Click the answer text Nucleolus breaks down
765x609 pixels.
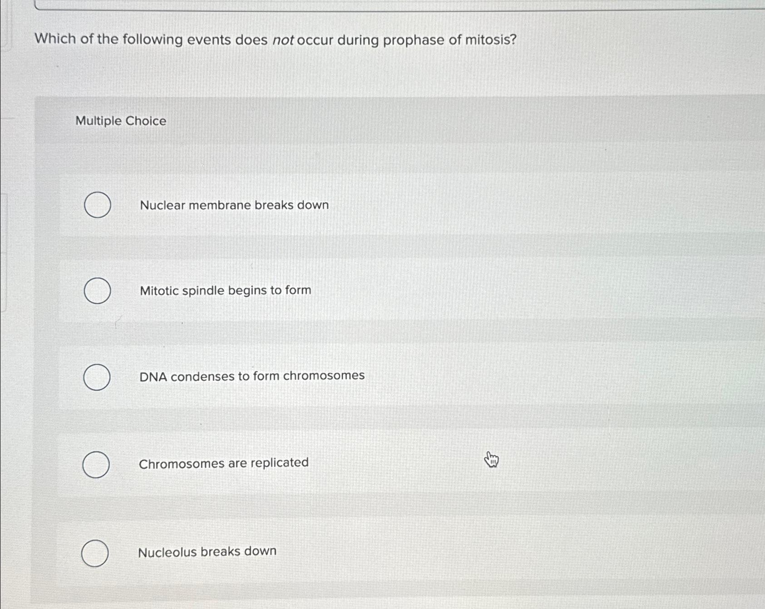(x=207, y=551)
